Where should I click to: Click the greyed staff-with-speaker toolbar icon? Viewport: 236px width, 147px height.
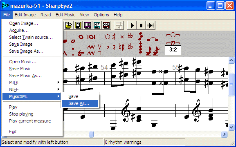(x=119, y=25)
